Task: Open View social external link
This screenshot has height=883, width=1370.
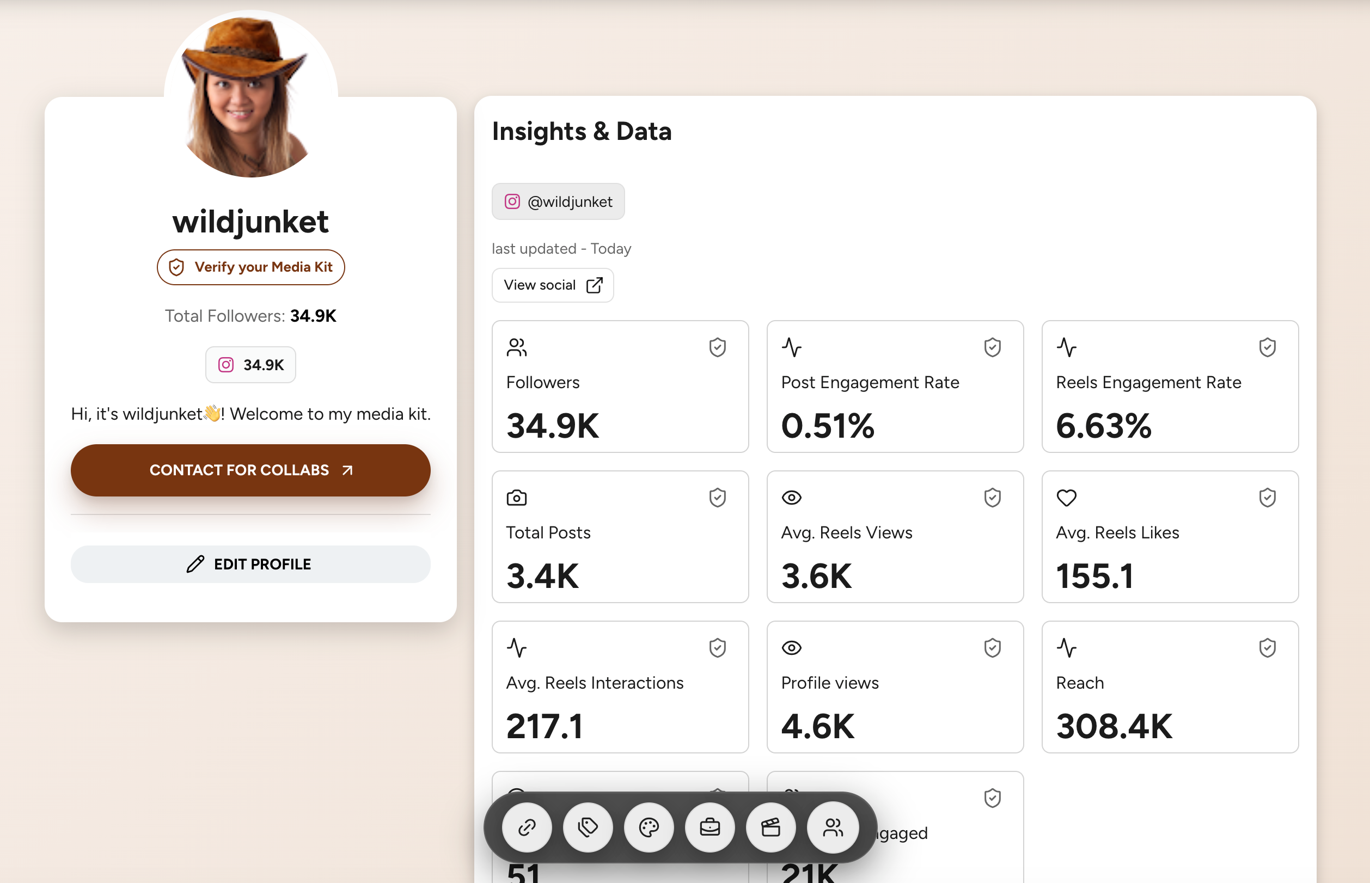Action: [x=552, y=285]
